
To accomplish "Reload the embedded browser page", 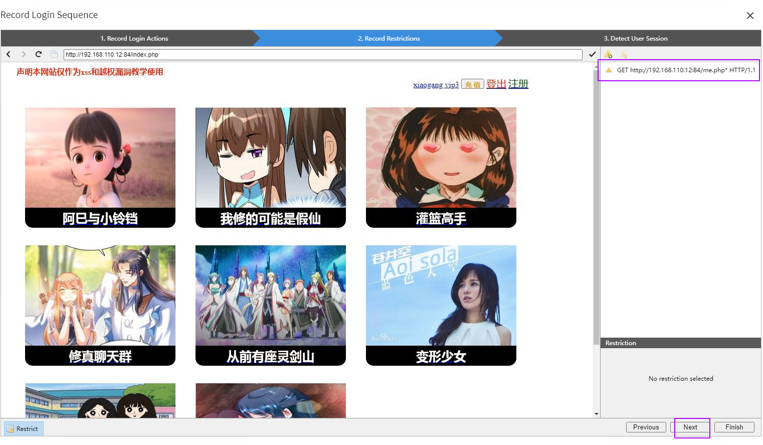I will point(38,54).
